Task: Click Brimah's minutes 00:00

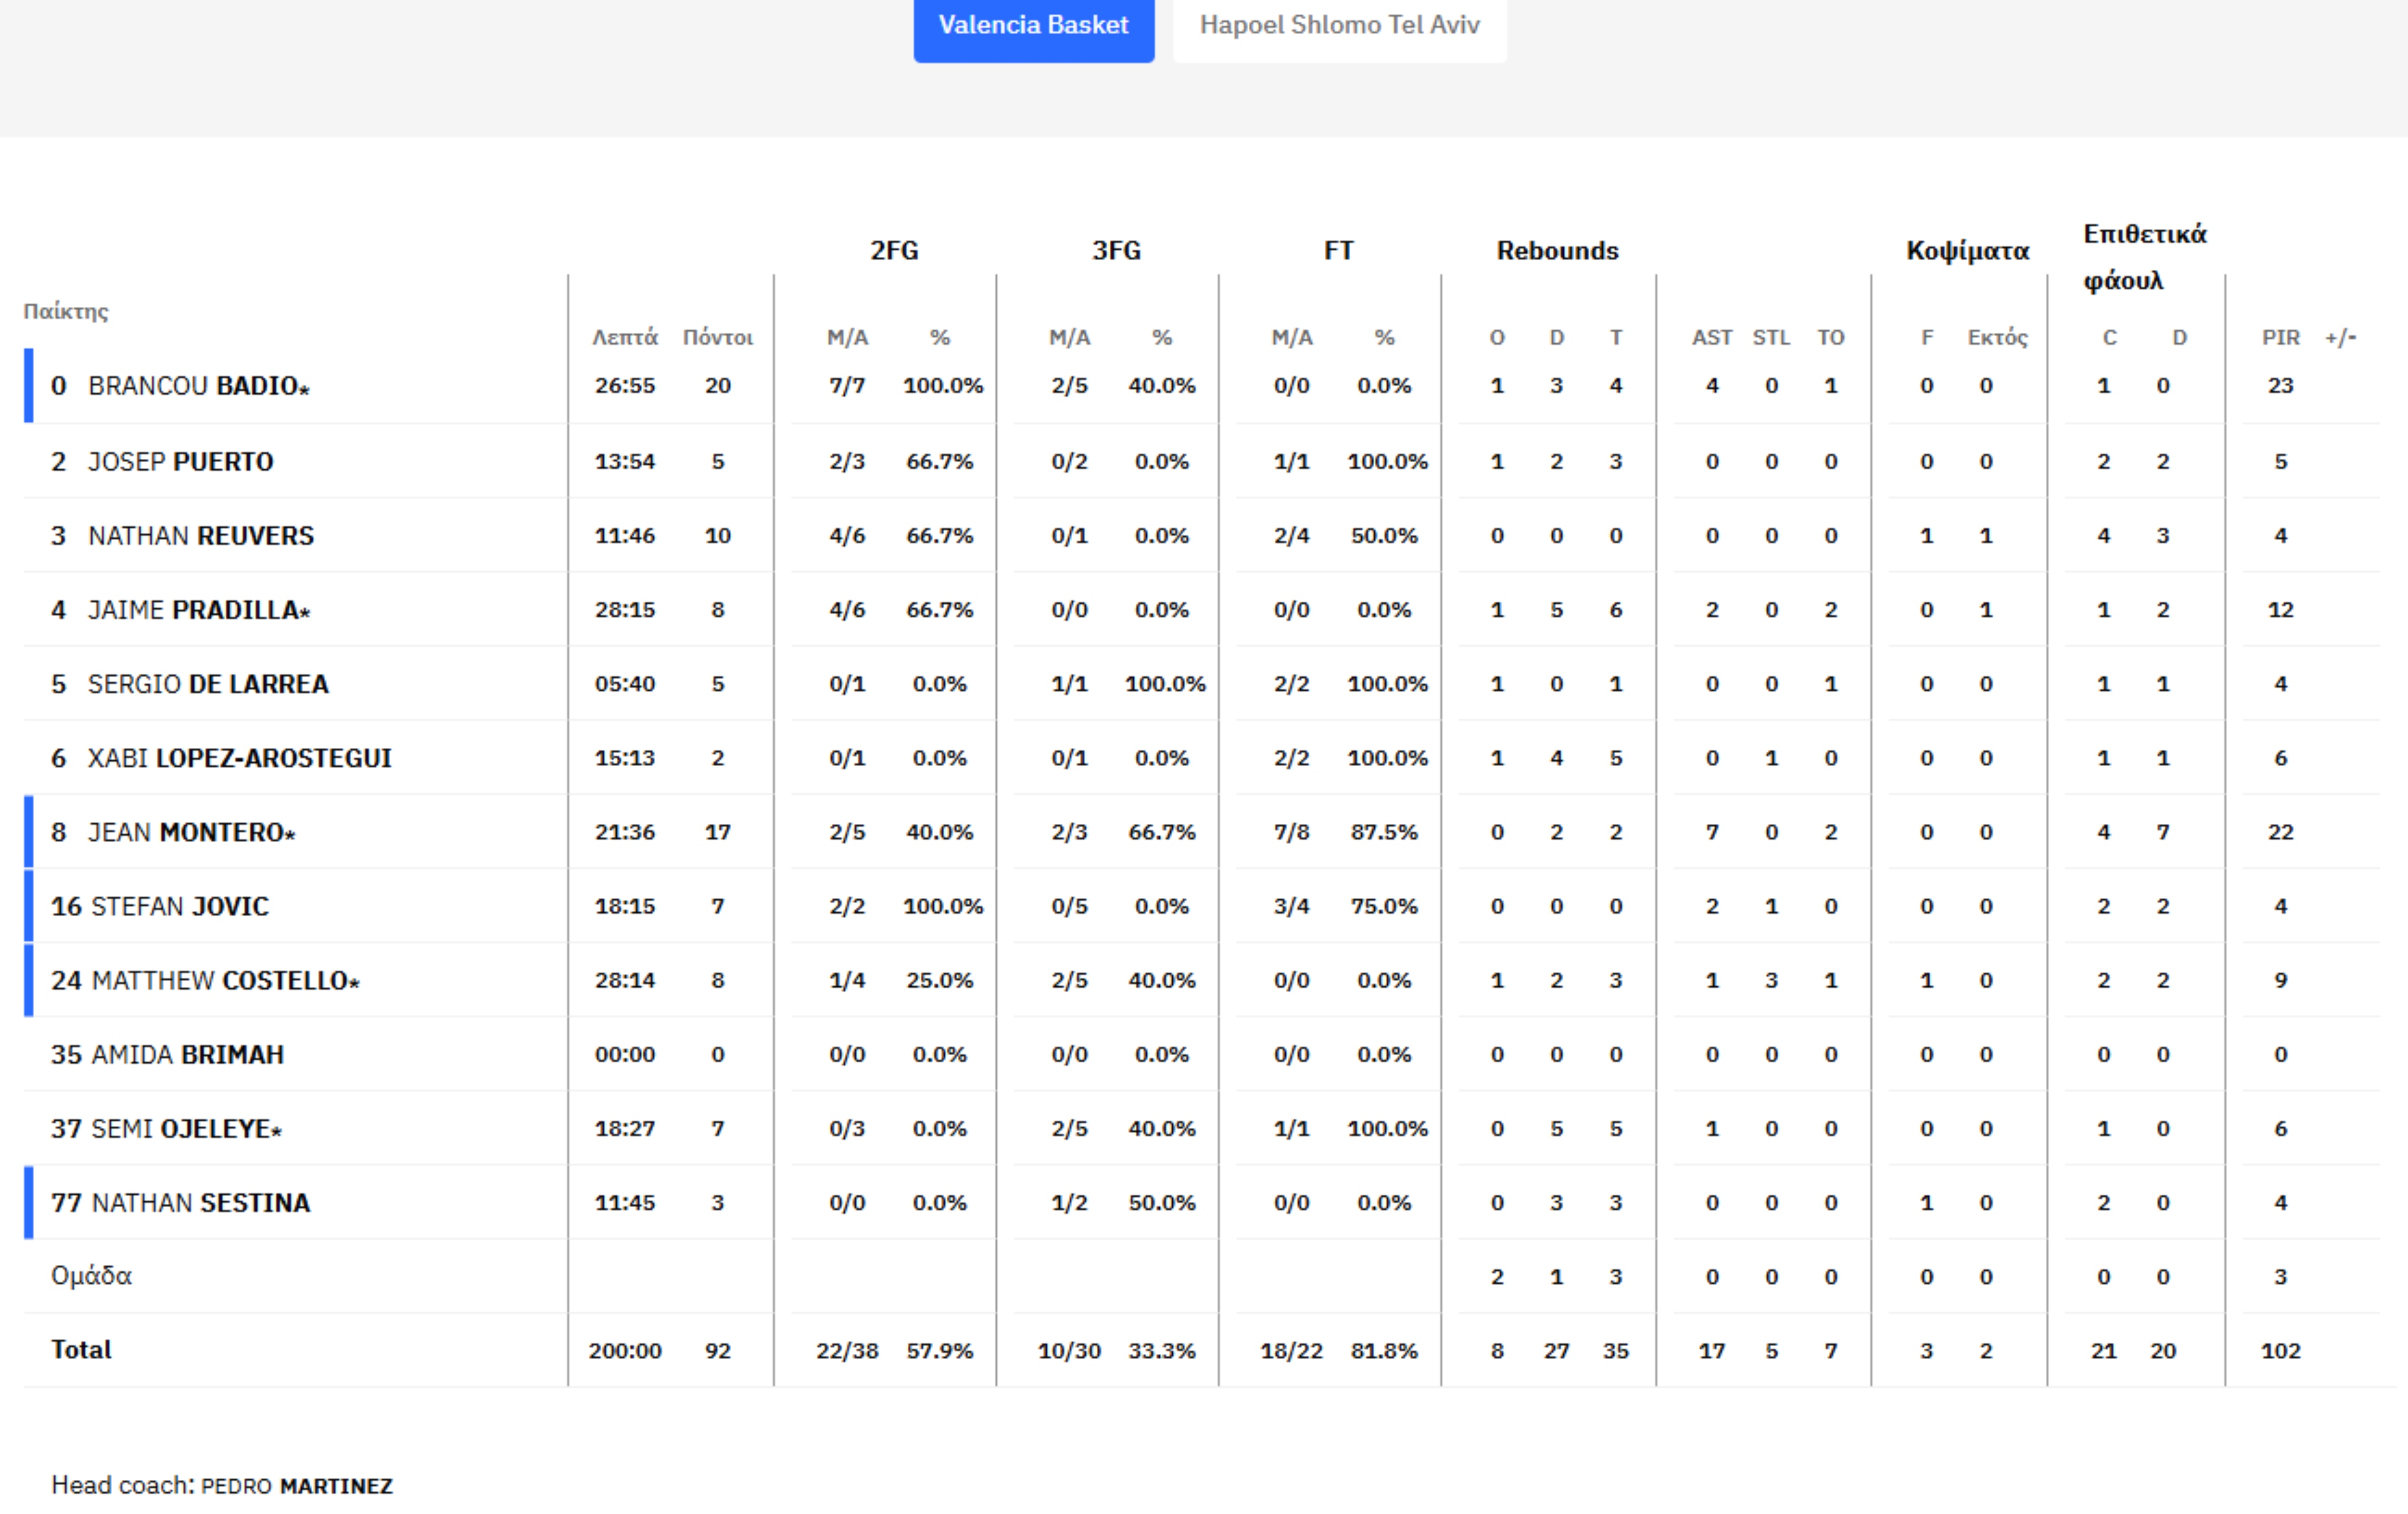Action: pos(625,1054)
